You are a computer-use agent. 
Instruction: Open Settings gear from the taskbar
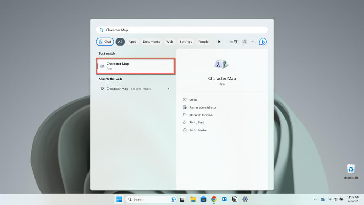[x=245, y=199]
